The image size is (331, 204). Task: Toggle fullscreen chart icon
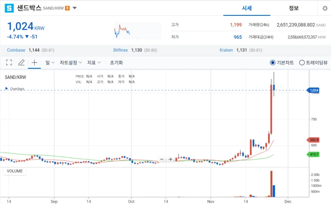[x=9, y=62]
